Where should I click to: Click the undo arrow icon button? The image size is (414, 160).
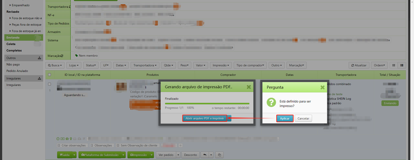205,155
